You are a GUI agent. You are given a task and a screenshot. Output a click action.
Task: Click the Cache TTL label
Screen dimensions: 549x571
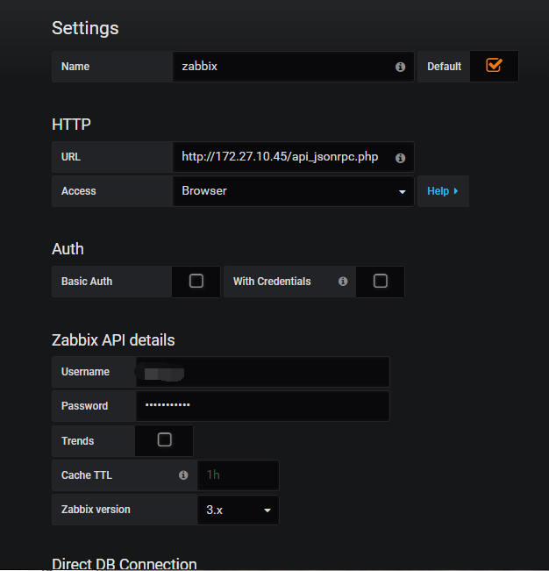point(87,475)
